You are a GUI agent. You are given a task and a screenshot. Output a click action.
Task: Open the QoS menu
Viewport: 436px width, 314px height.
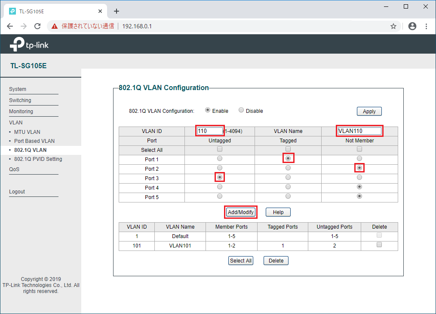tap(14, 169)
